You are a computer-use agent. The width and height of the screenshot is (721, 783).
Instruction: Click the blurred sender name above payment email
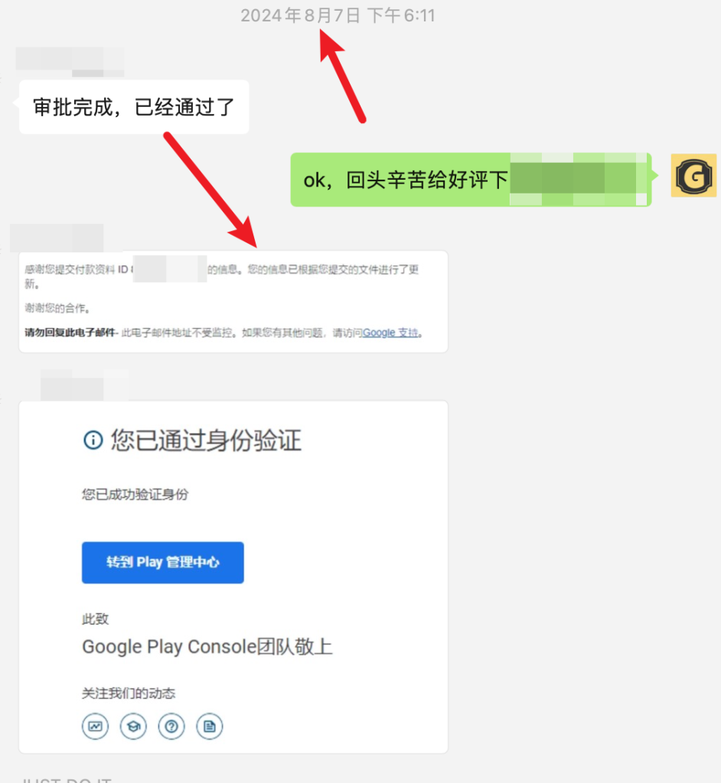pos(57,238)
